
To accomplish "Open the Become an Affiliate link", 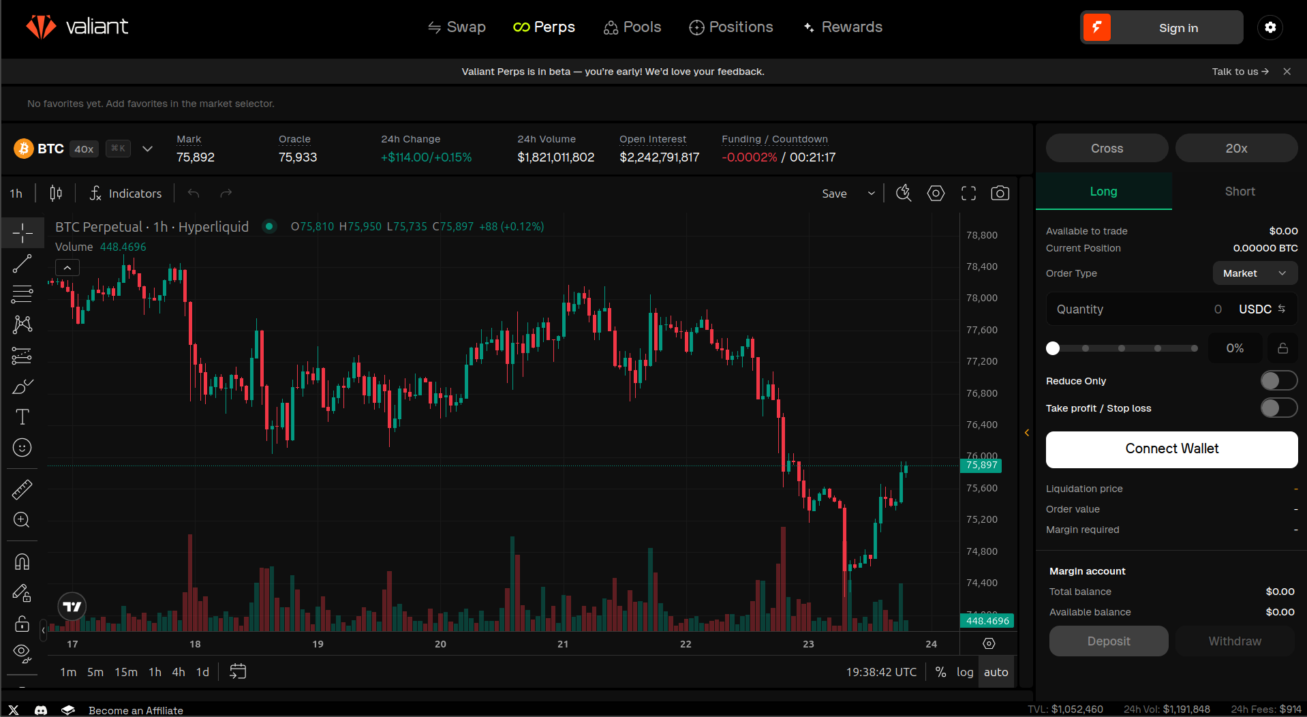I will coord(136,710).
